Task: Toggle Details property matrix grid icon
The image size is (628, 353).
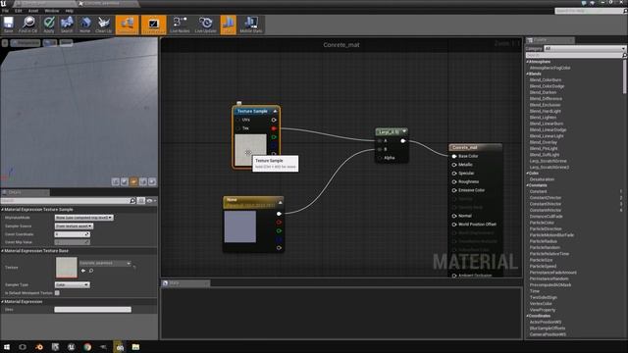Action: [x=141, y=200]
